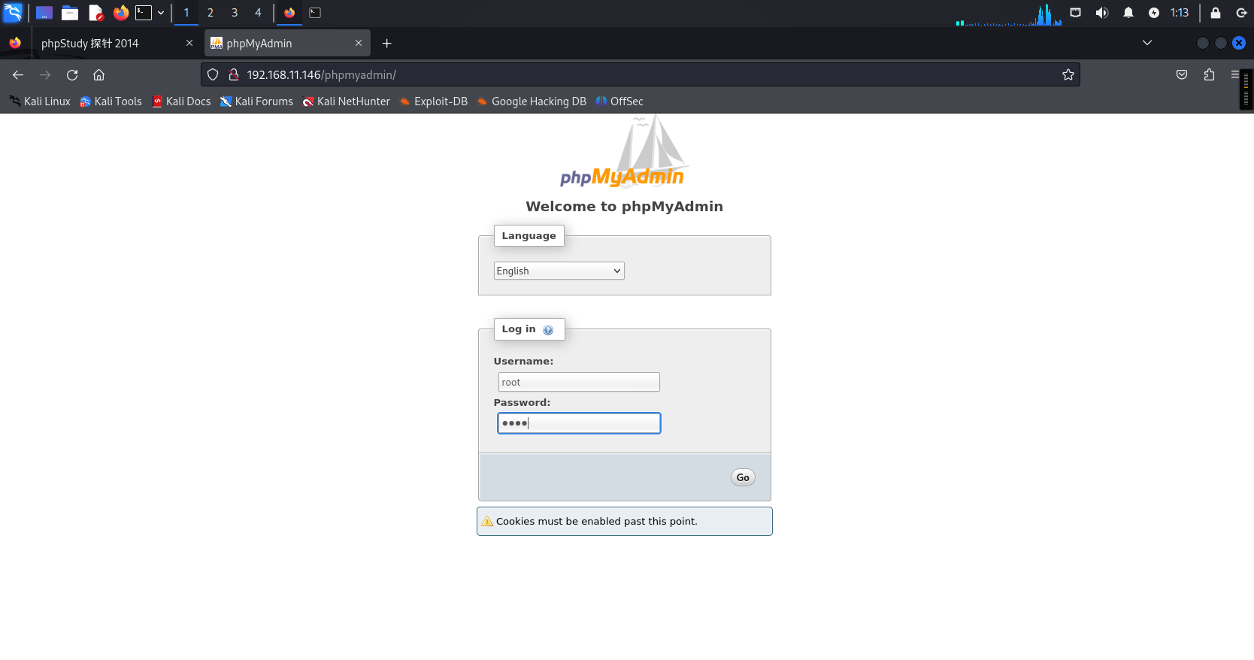Open the Google Hacking DB bookmark
The image size is (1254, 660).
click(x=532, y=101)
